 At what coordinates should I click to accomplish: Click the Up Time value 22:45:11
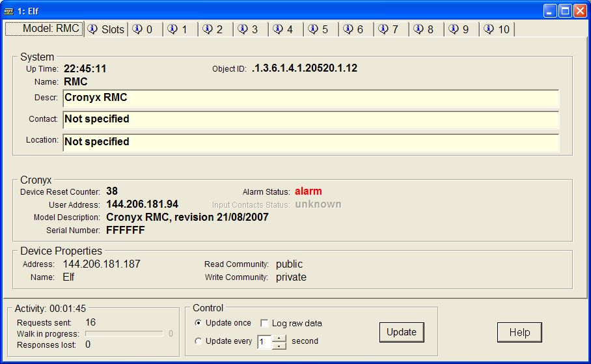tap(85, 68)
